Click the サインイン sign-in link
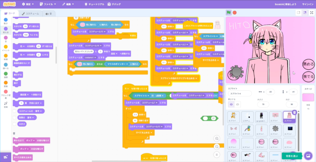 coord(307,4)
